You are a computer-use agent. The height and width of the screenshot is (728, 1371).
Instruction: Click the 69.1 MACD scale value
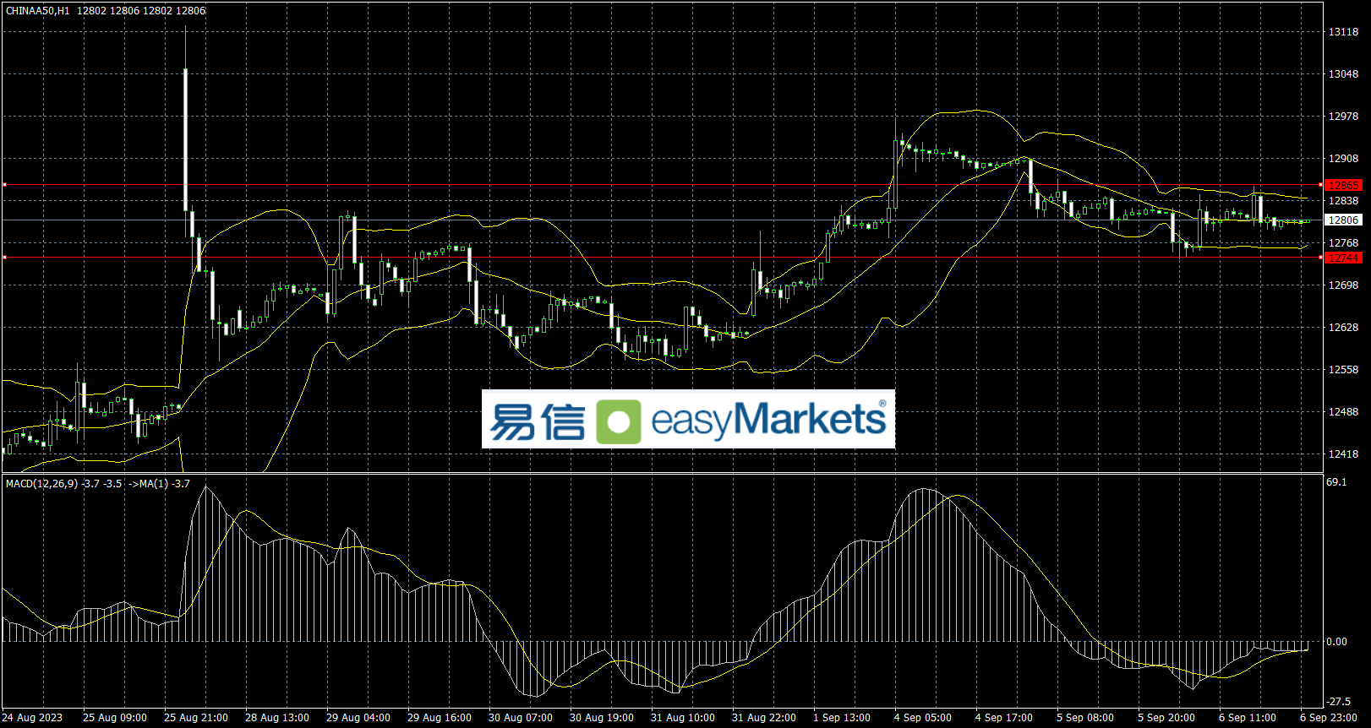coord(1336,482)
